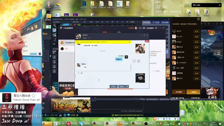Image resolution: width=224 pixels, height=126 pixels.
Task: Click the 关闭 close button in chat
Action: coord(114,87)
